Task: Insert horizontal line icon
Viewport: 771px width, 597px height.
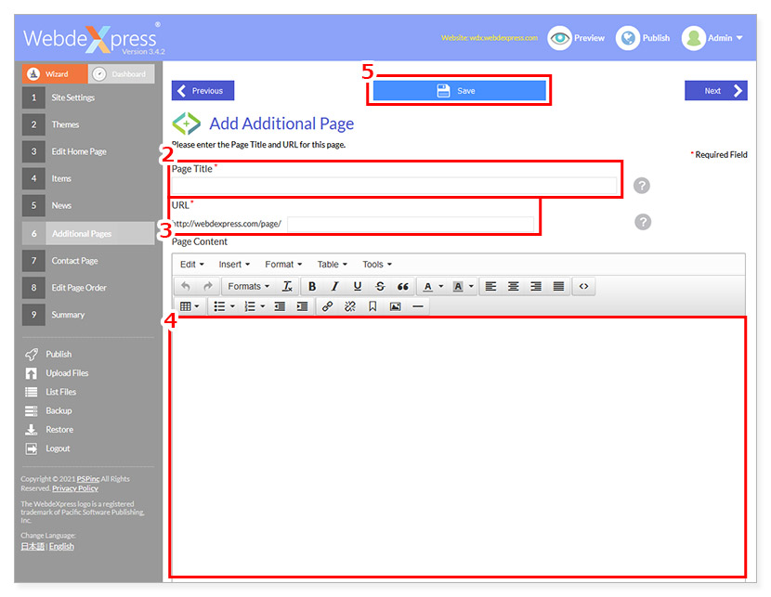Action: click(x=418, y=306)
